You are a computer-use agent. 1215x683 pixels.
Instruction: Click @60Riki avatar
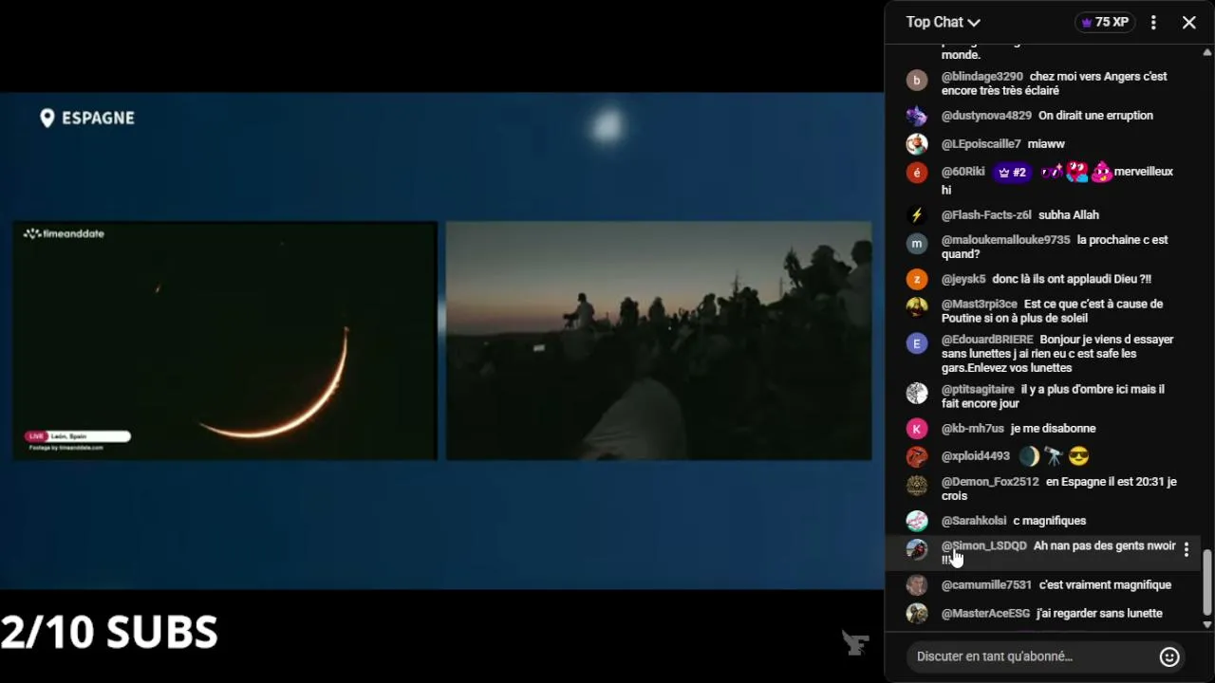coord(916,173)
